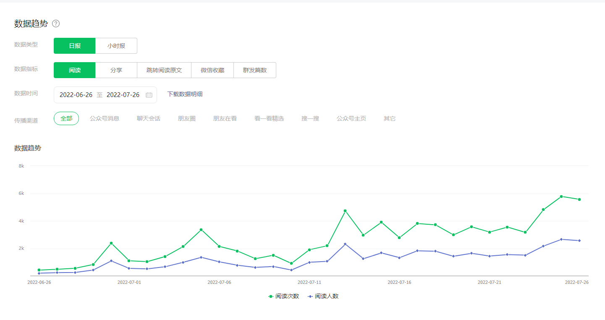Filter by 聊天会话 channel
This screenshot has width=605, height=320.
tap(149, 118)
